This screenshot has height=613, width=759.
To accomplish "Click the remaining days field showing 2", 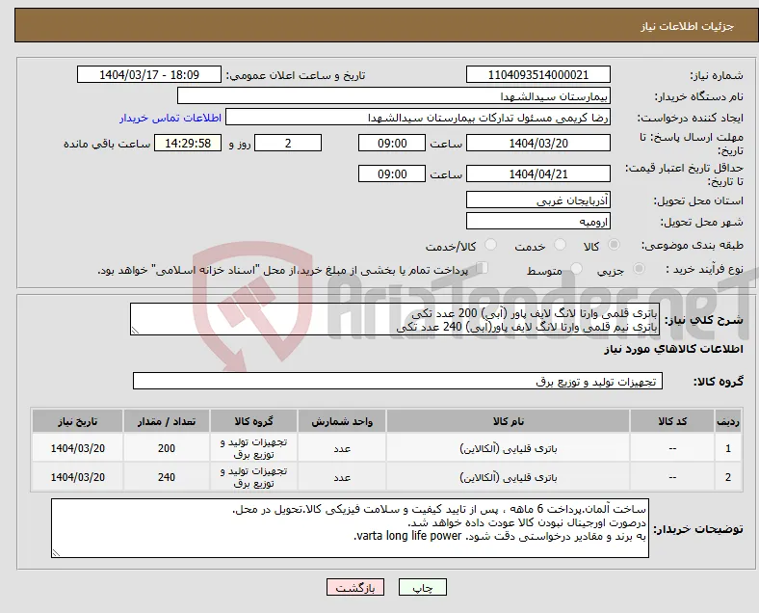I will click(288, 144).
